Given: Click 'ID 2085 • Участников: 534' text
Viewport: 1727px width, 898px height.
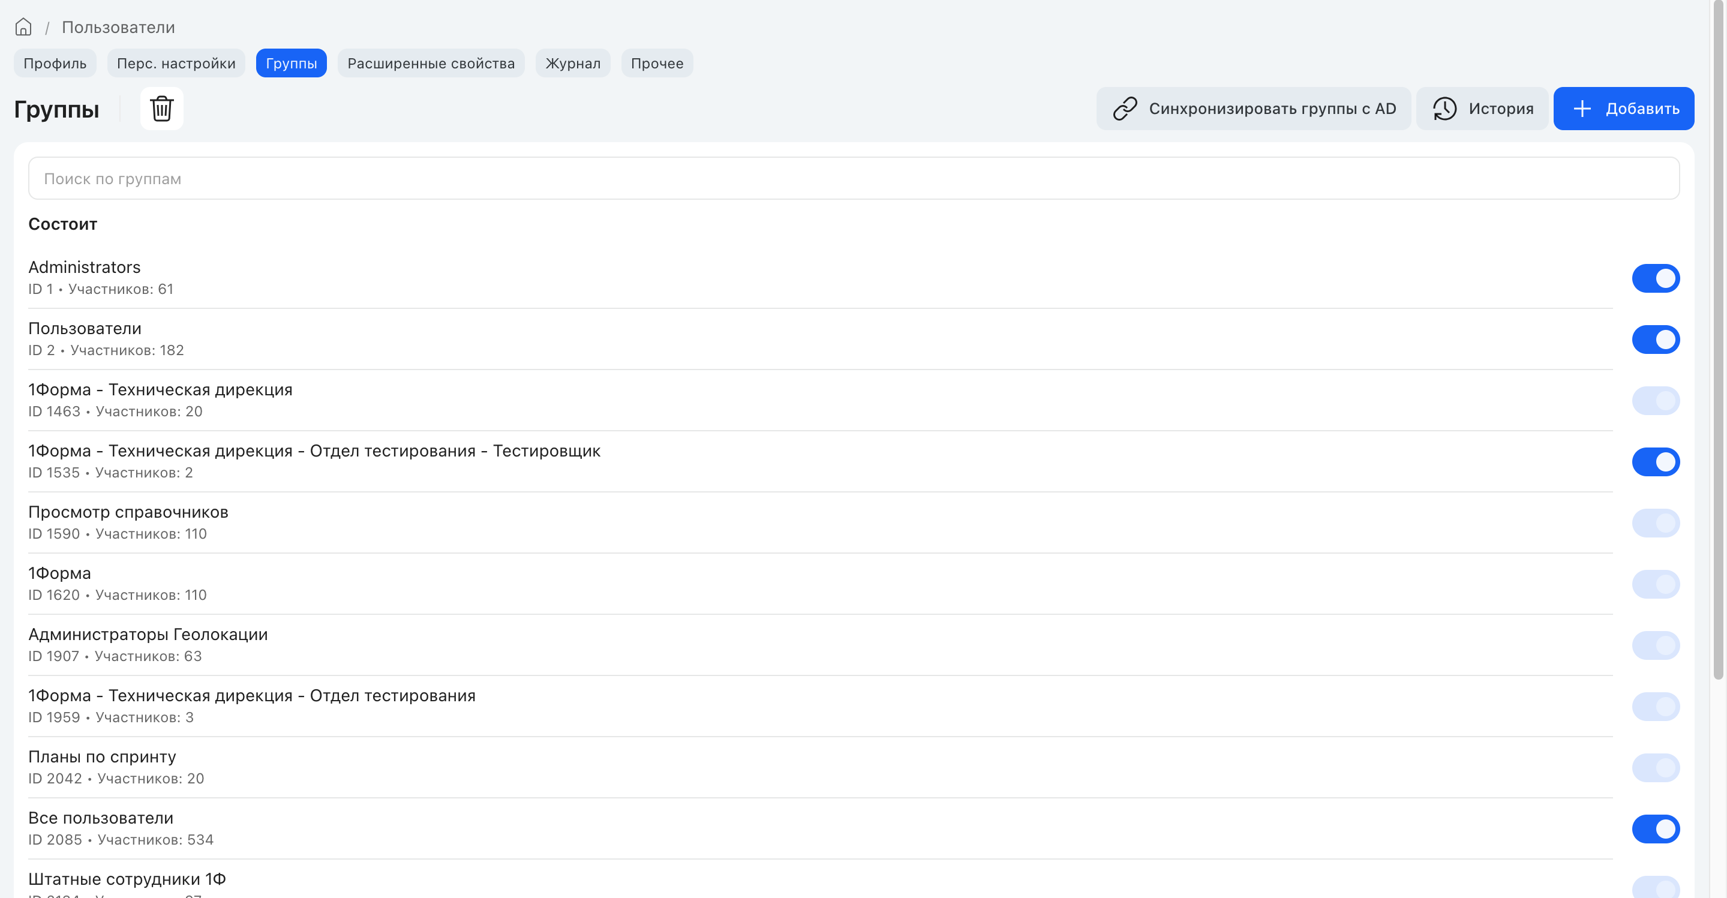Looking at the screenshot, I should (x=121, y=840).
